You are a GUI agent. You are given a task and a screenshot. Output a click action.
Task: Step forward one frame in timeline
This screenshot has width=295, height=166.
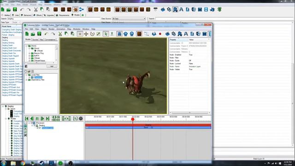pos(42,119)
